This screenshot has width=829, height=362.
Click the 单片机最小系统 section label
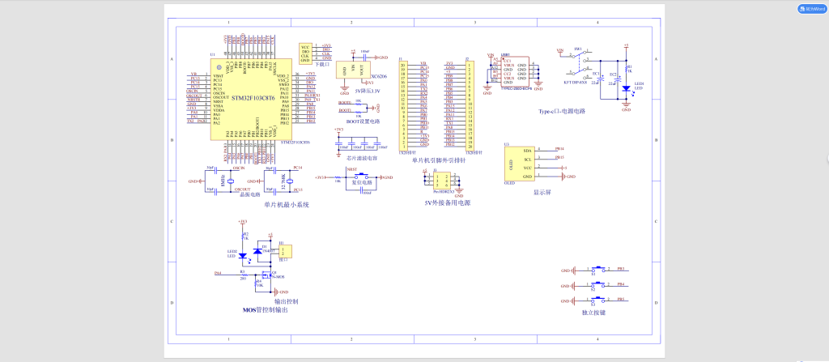[x=287, y=205]
